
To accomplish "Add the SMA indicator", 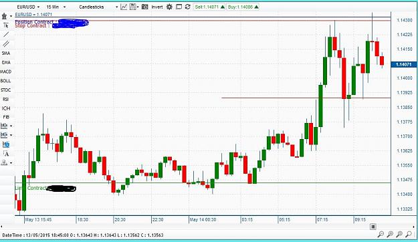I will click(6, 53).
